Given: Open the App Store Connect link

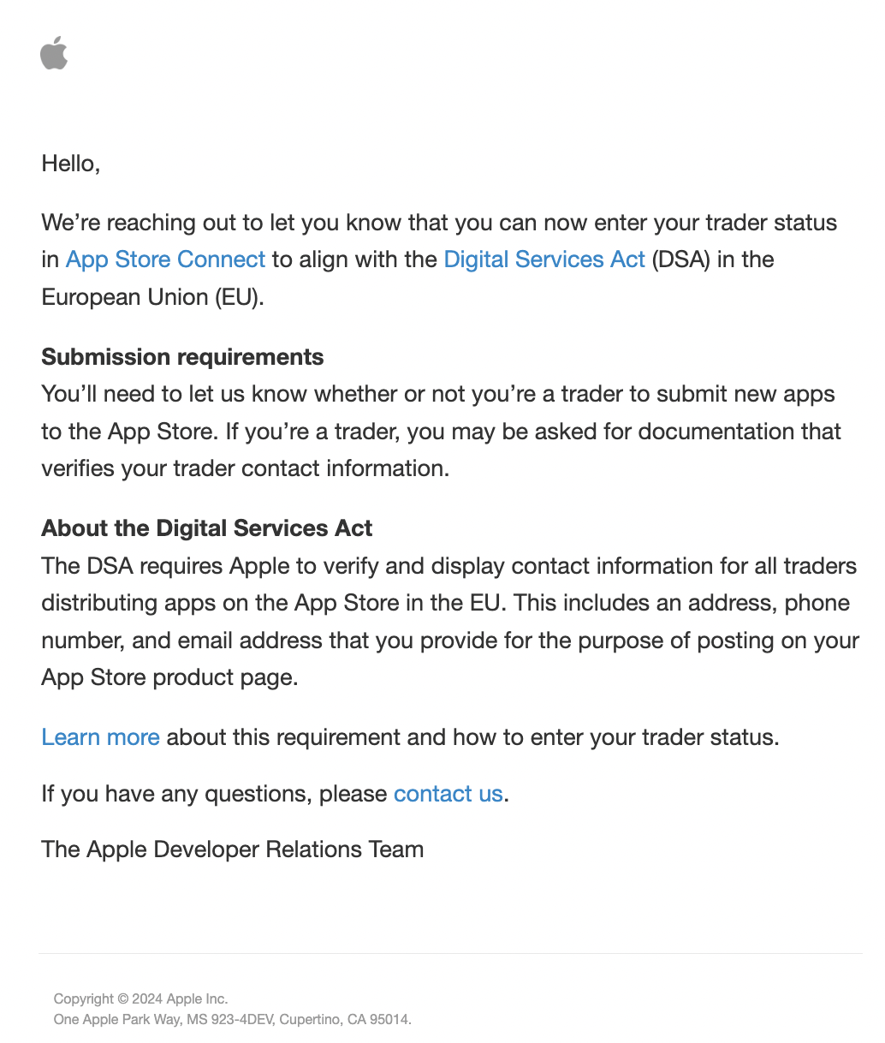Looking at the screenshot, I should click(166, 259).
